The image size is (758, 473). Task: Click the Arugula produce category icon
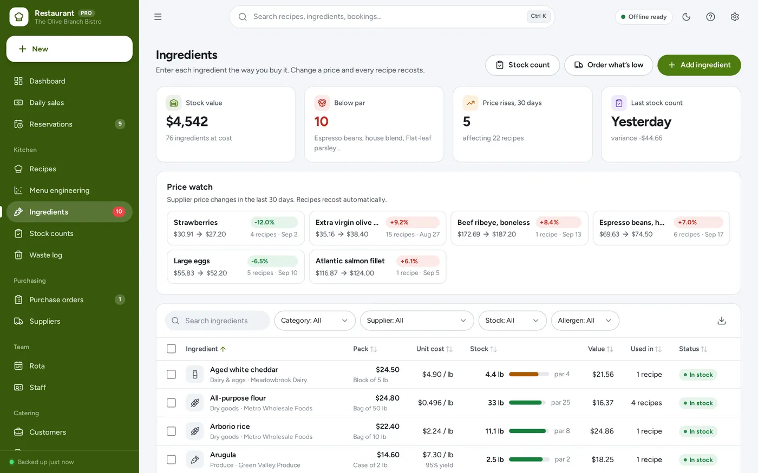pos(195,459)
